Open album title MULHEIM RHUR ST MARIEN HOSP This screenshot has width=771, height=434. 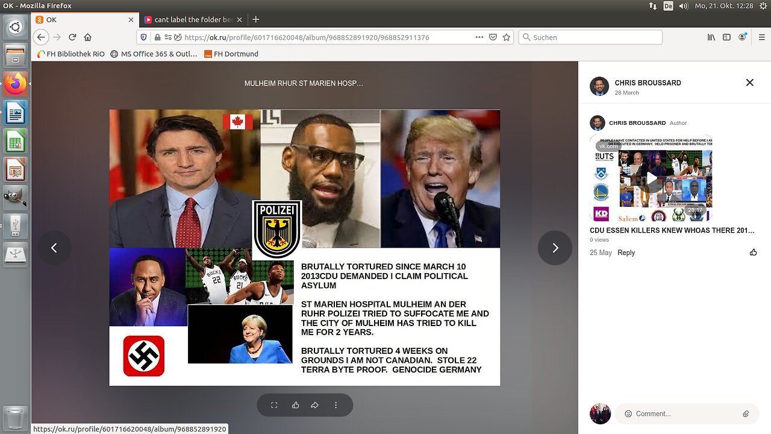pyautogui.click(x=304, y=83)
